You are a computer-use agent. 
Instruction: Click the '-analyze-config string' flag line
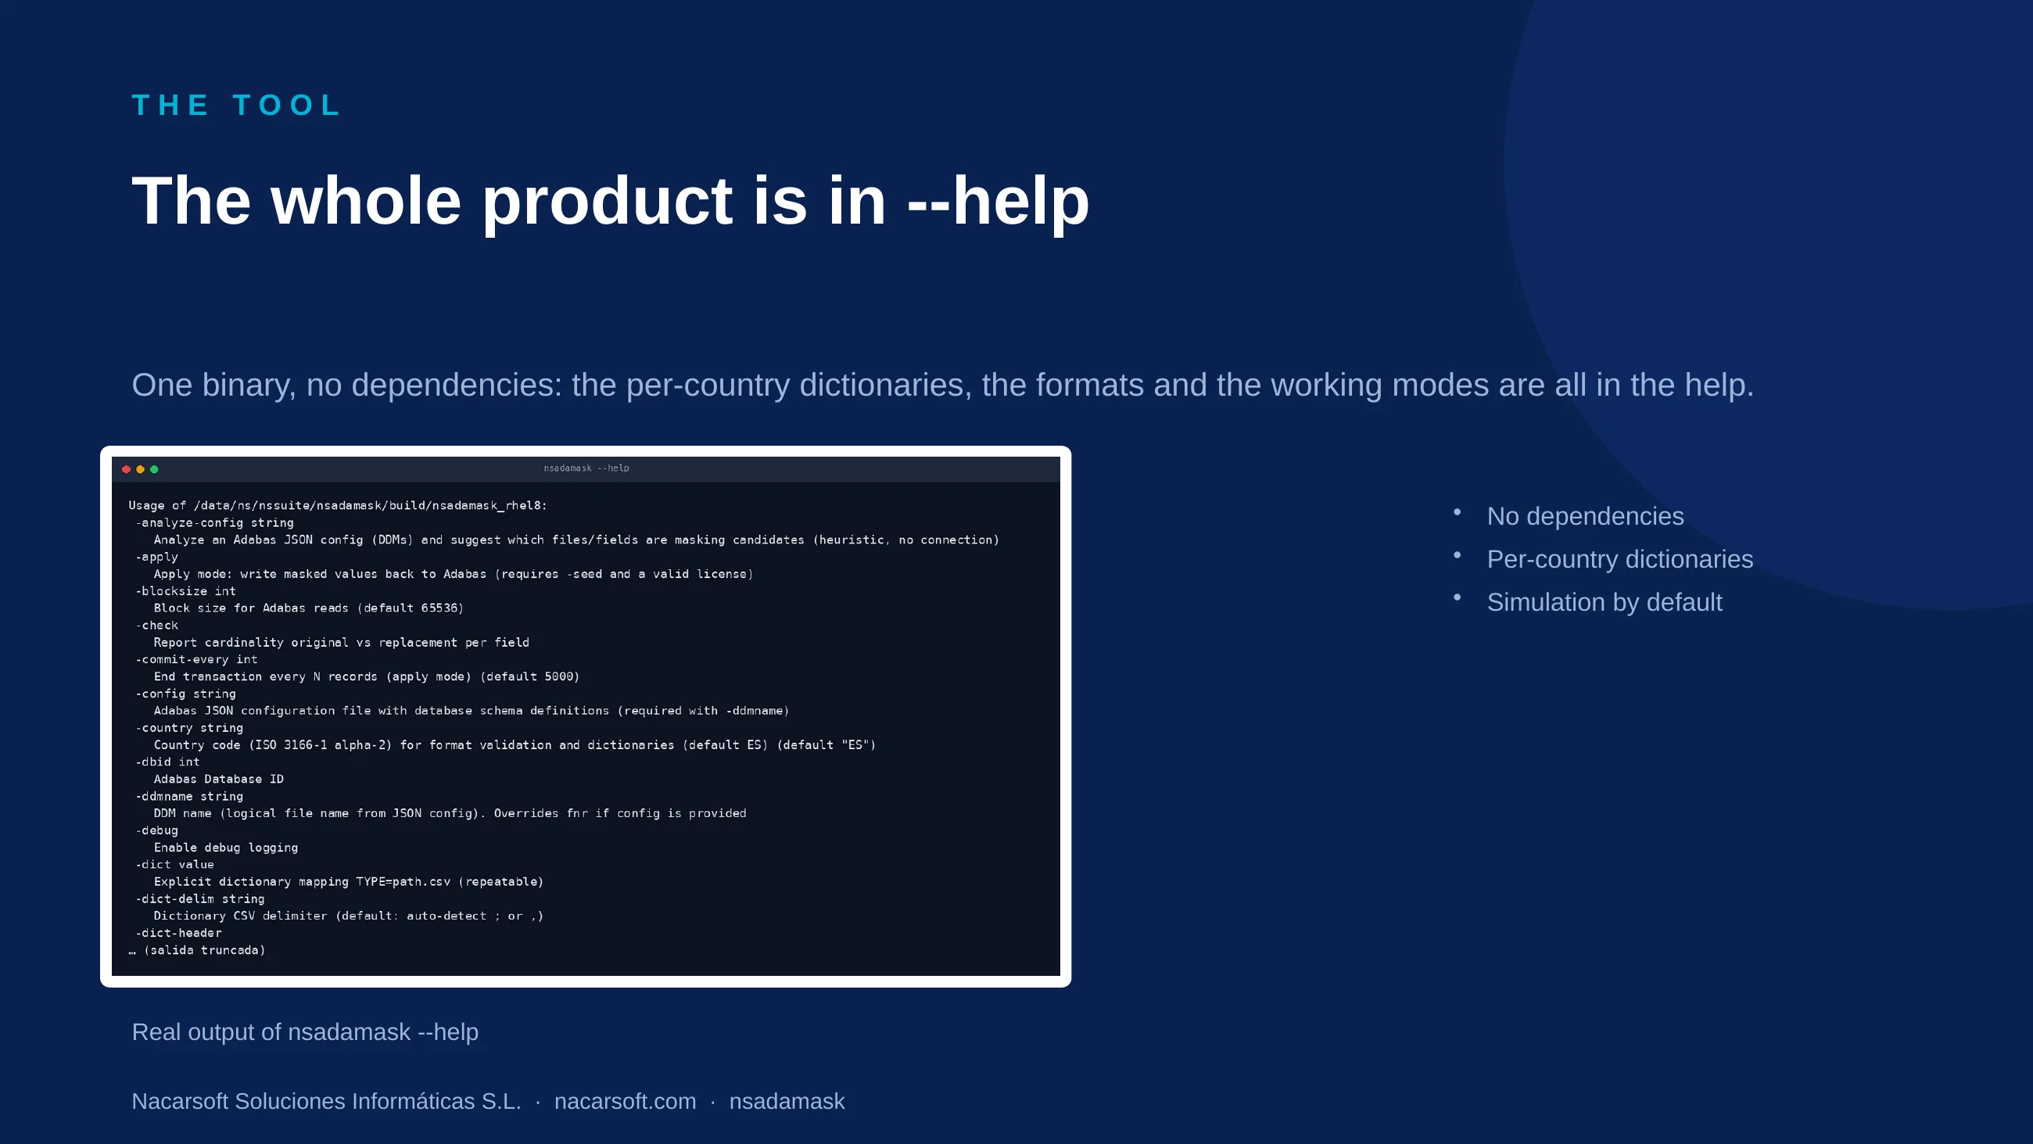coord(214,522)
